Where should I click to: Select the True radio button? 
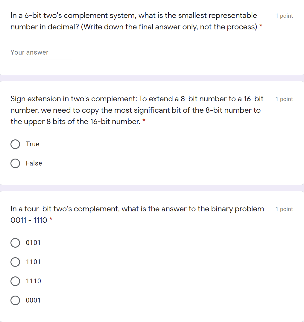[x=15, y=144]
